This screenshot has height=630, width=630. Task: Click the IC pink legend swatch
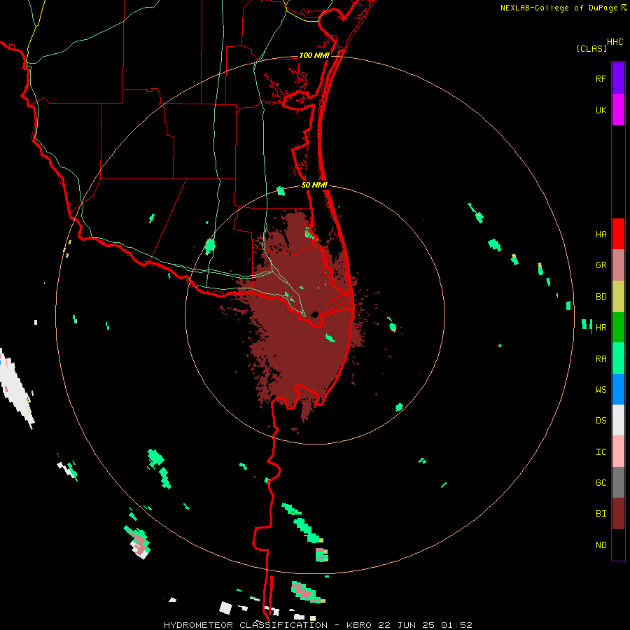pos(618,451)
